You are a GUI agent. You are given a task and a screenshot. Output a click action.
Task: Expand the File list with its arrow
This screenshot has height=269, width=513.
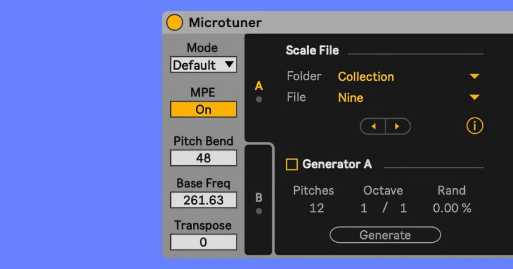pos(474,97)
